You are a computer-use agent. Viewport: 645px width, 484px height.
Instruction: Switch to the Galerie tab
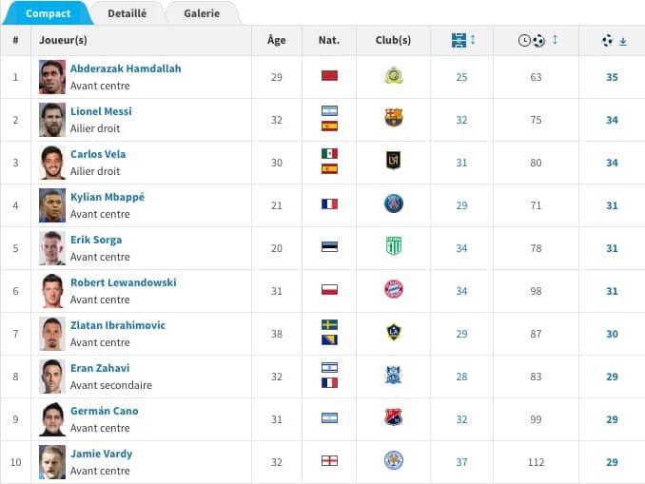(x=202, y=13)
